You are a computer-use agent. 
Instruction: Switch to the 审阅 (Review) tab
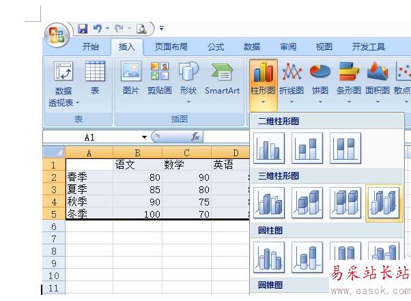[x=288, y=47]
